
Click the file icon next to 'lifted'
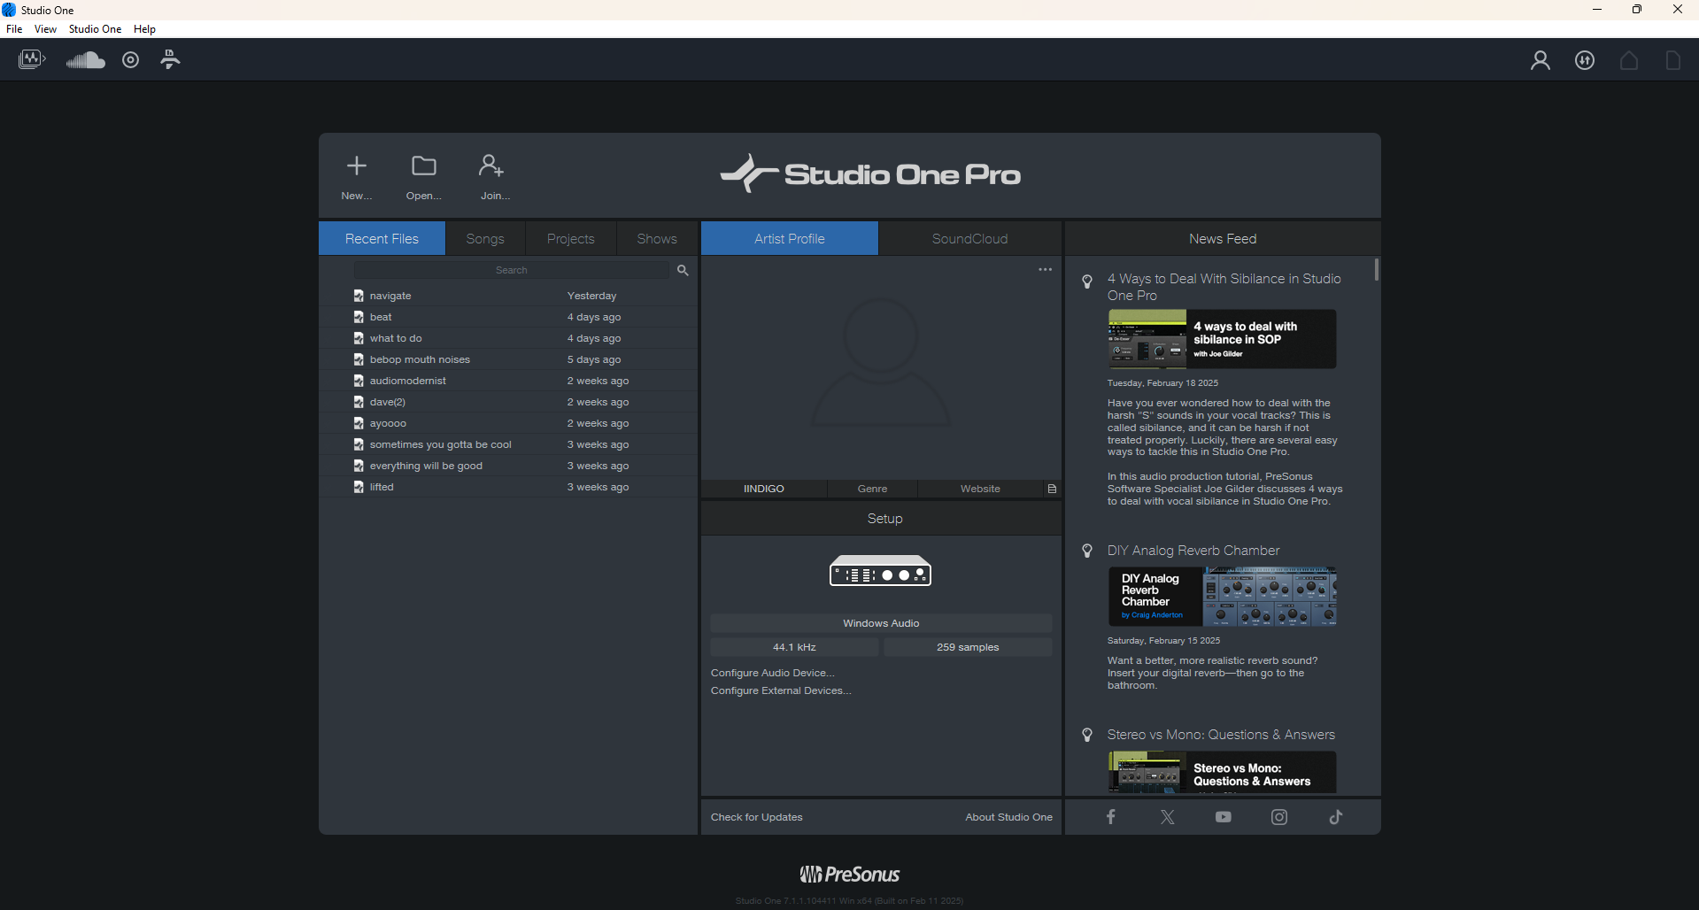point(359,487)
